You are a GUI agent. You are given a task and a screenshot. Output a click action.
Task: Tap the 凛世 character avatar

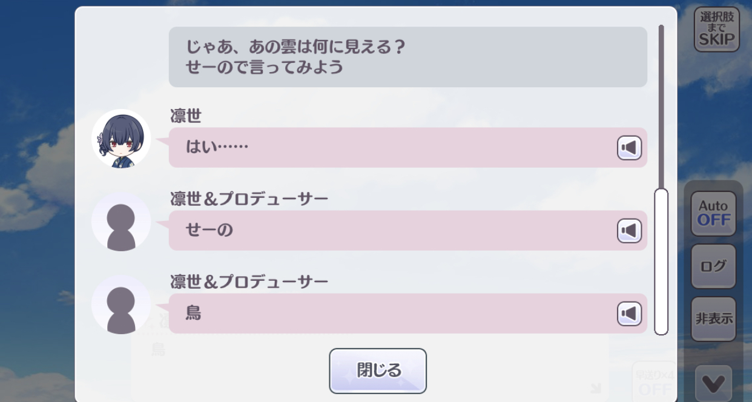pos(121,139)
